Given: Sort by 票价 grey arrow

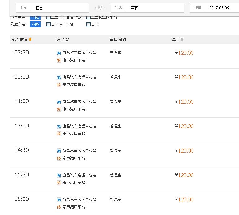Looking at the screenshot, I should click(x=182, y=39).
